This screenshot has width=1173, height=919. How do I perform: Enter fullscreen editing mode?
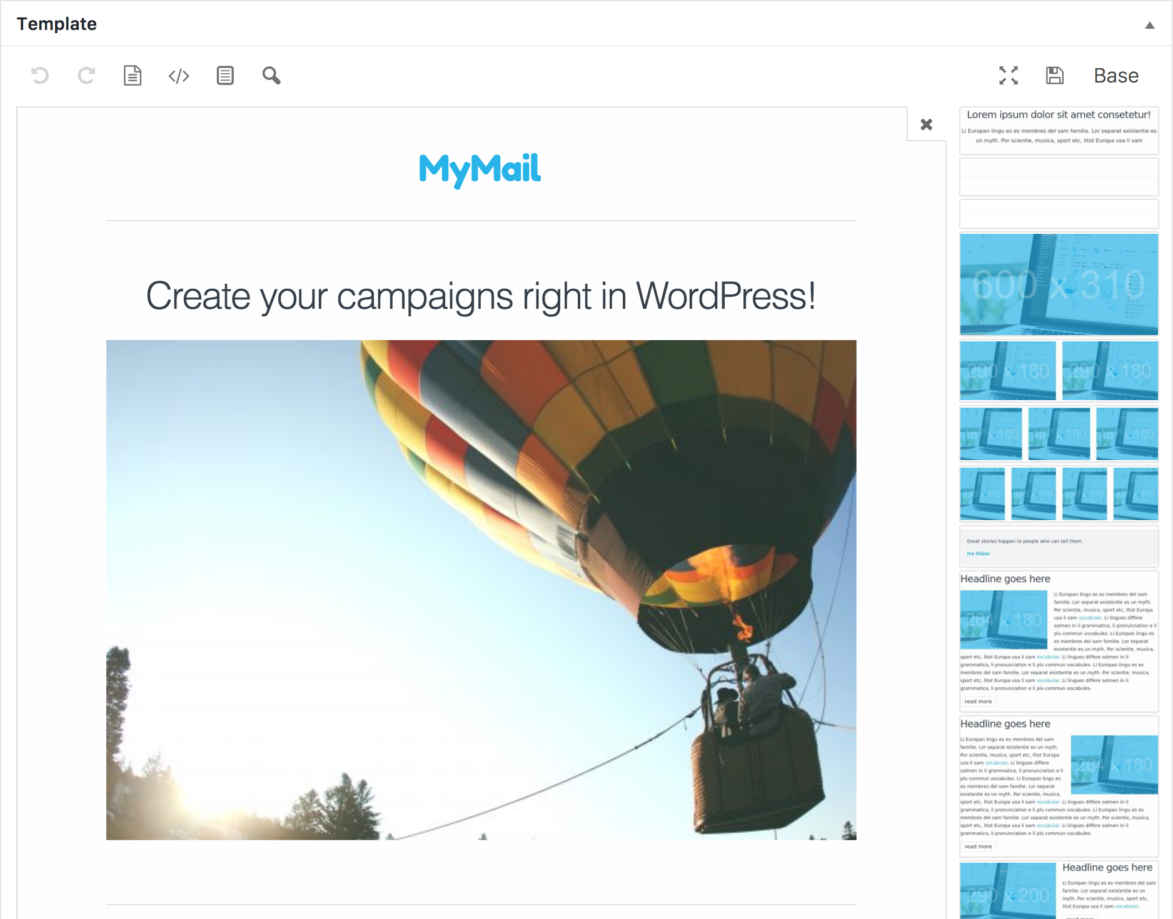1009,75
